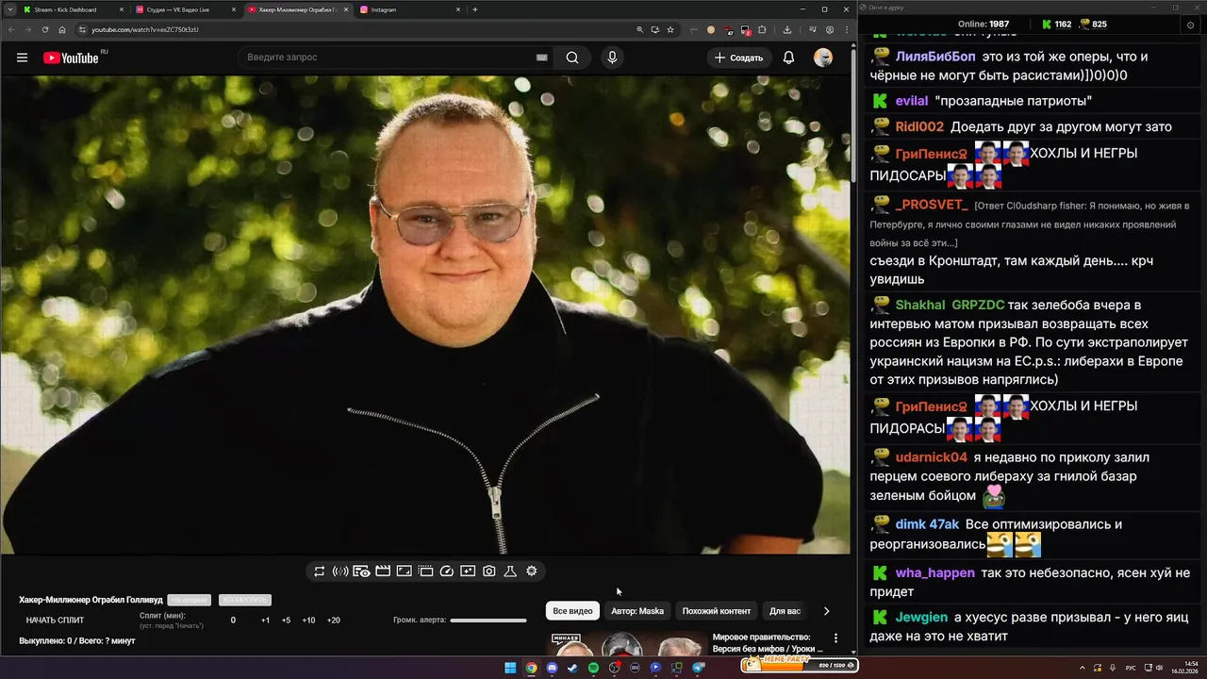Click the plus-screen icon in player toolbar
Viewport: 1207px width, 679px height.
[468, 571]
